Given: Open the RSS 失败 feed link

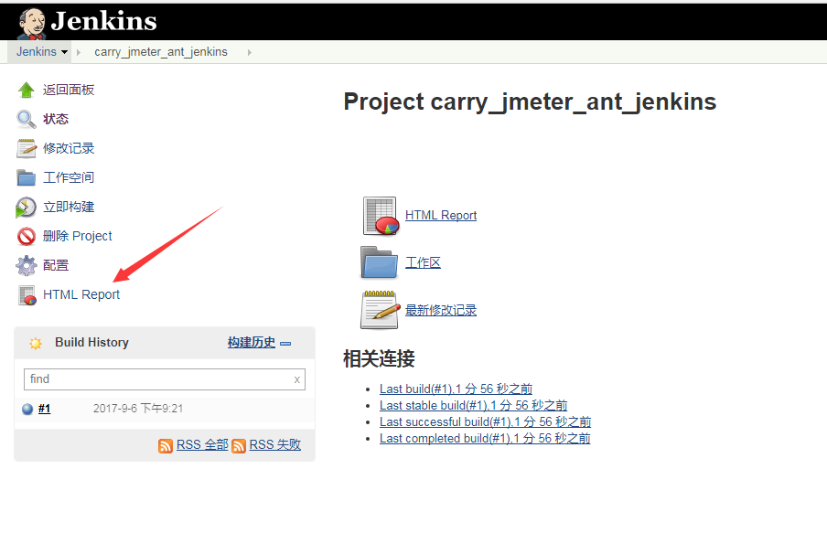Looking at the screenshot, I should [275, 445].
